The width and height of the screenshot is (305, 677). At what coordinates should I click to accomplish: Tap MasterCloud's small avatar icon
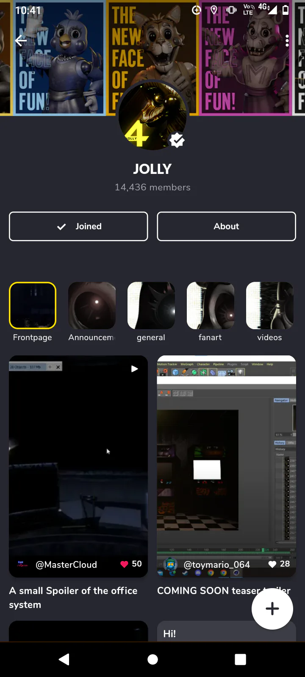22,564
